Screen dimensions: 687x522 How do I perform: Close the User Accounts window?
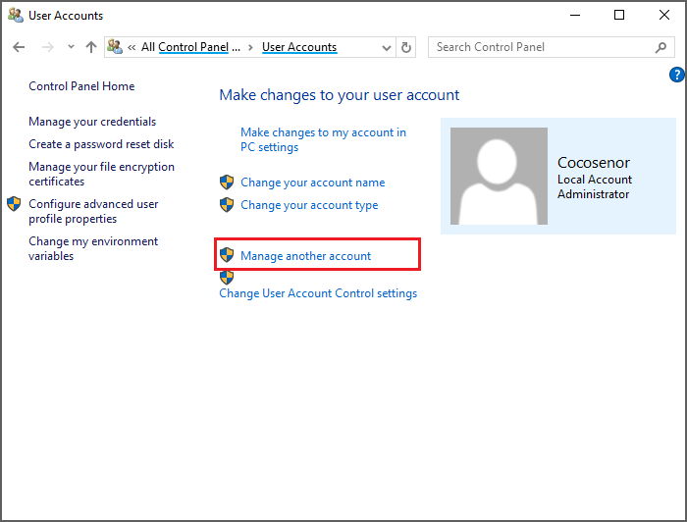(664, 16)
